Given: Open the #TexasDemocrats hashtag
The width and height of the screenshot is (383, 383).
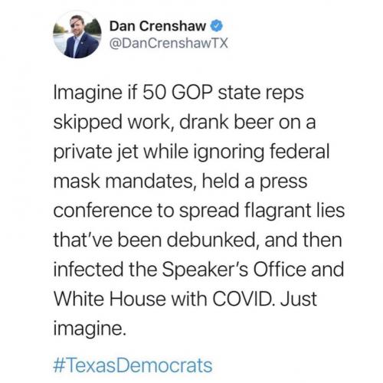Looking at the screenshot, I should pyautogui.click(x=133, y=365).
